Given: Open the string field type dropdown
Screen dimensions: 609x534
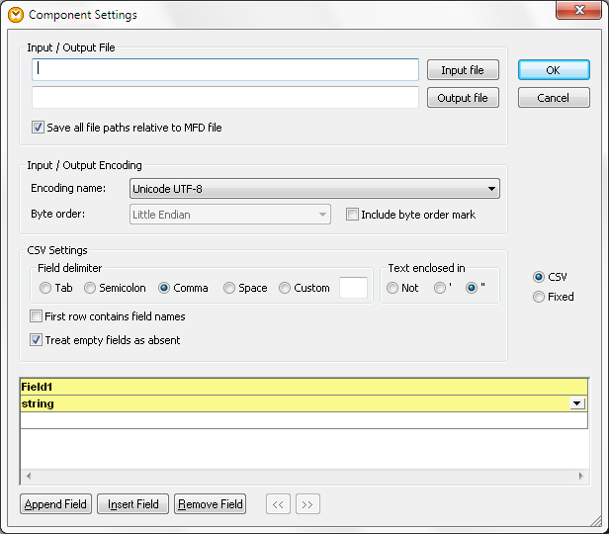Looking at the screenshot, I should click(x=575, y=404).
